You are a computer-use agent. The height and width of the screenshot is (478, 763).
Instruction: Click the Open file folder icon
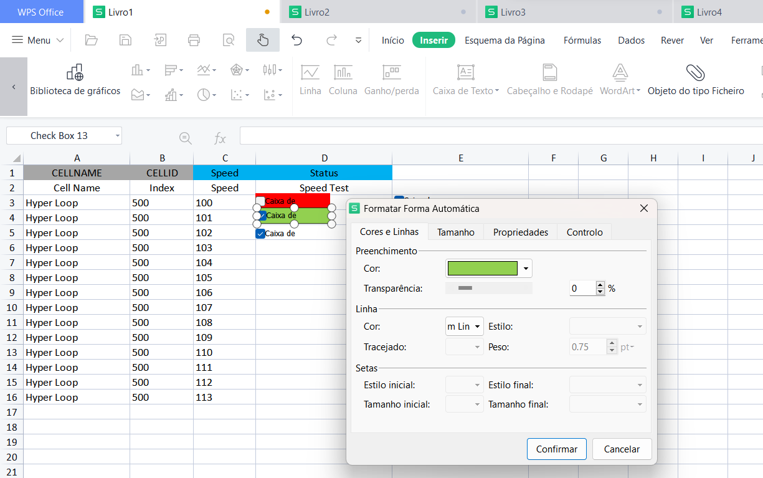tap(92, 41)
